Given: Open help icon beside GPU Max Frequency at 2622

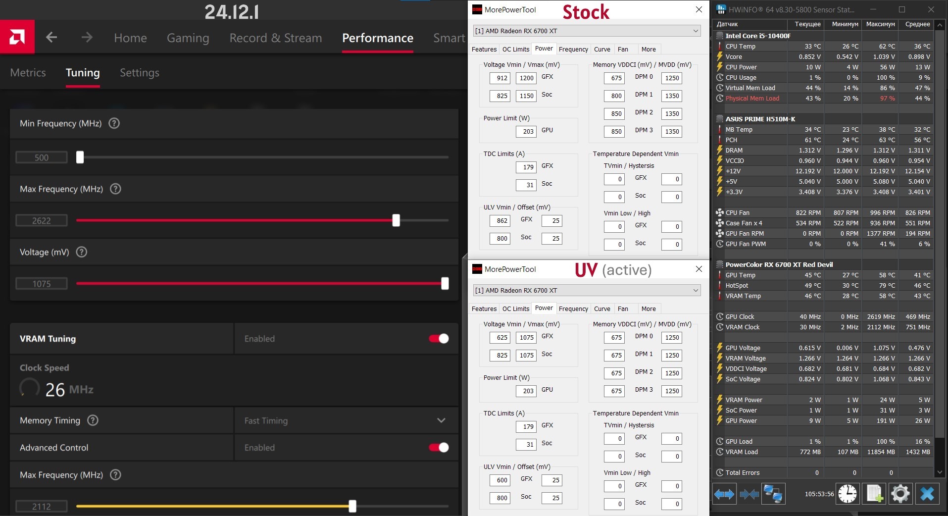Looking at the screenshot, I should pyautogui.click(x=115, y=189).
